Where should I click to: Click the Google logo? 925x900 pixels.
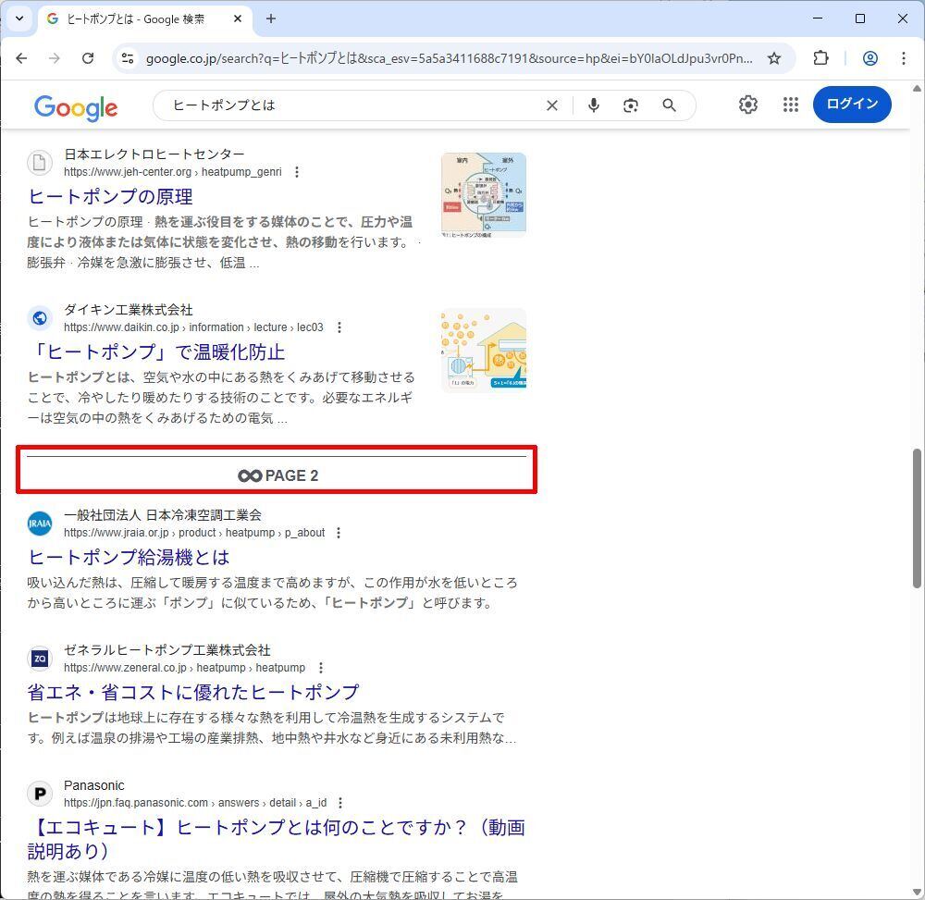[76, 107]
